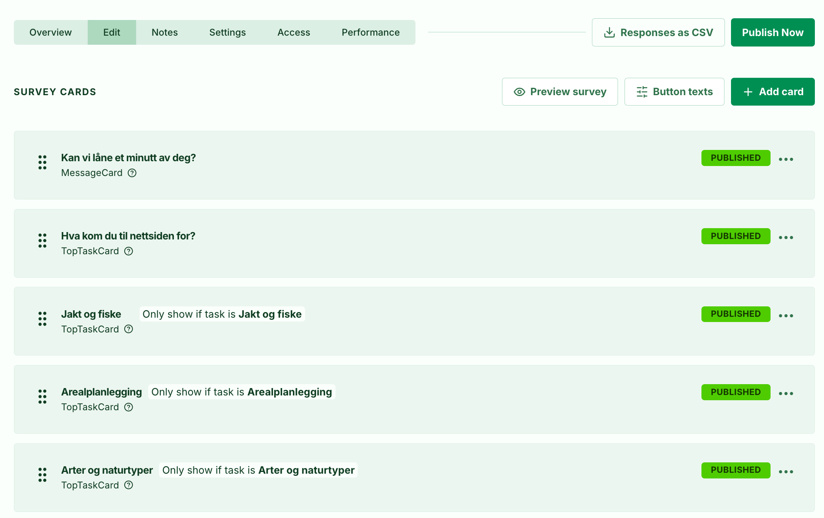Download Responses as CSV
Viewport: 824px width, 518px height.
point(658,32)
